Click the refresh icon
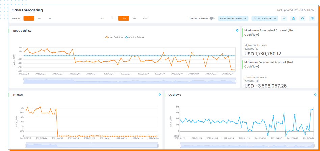Screen dimensions: 320x151 coord(312,18)
